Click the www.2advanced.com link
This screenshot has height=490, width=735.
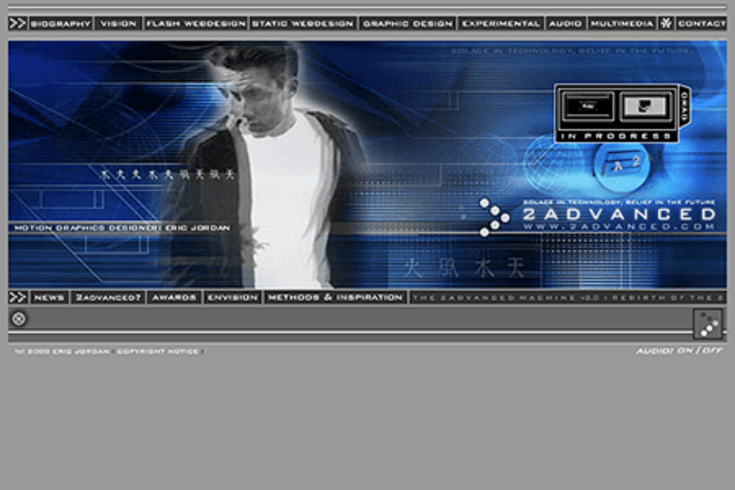(619, 227)
